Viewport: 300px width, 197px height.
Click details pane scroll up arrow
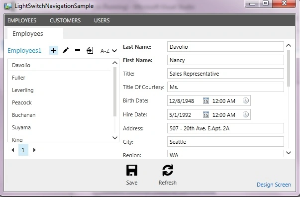(x=289, y=46)
